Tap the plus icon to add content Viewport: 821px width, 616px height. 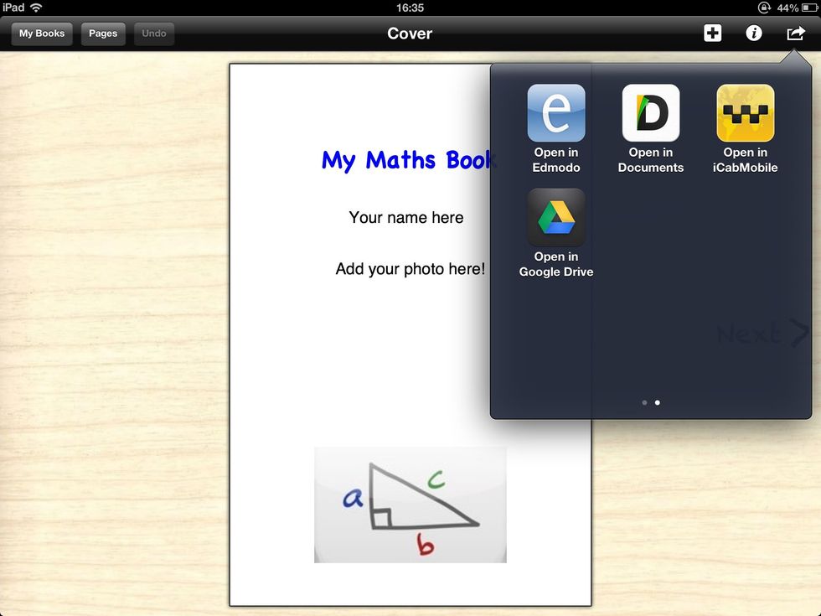[712, 34]
